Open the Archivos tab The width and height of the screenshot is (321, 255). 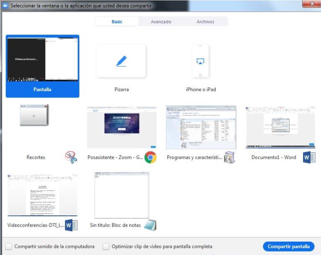pyautogui.click(x=205, y=22)
